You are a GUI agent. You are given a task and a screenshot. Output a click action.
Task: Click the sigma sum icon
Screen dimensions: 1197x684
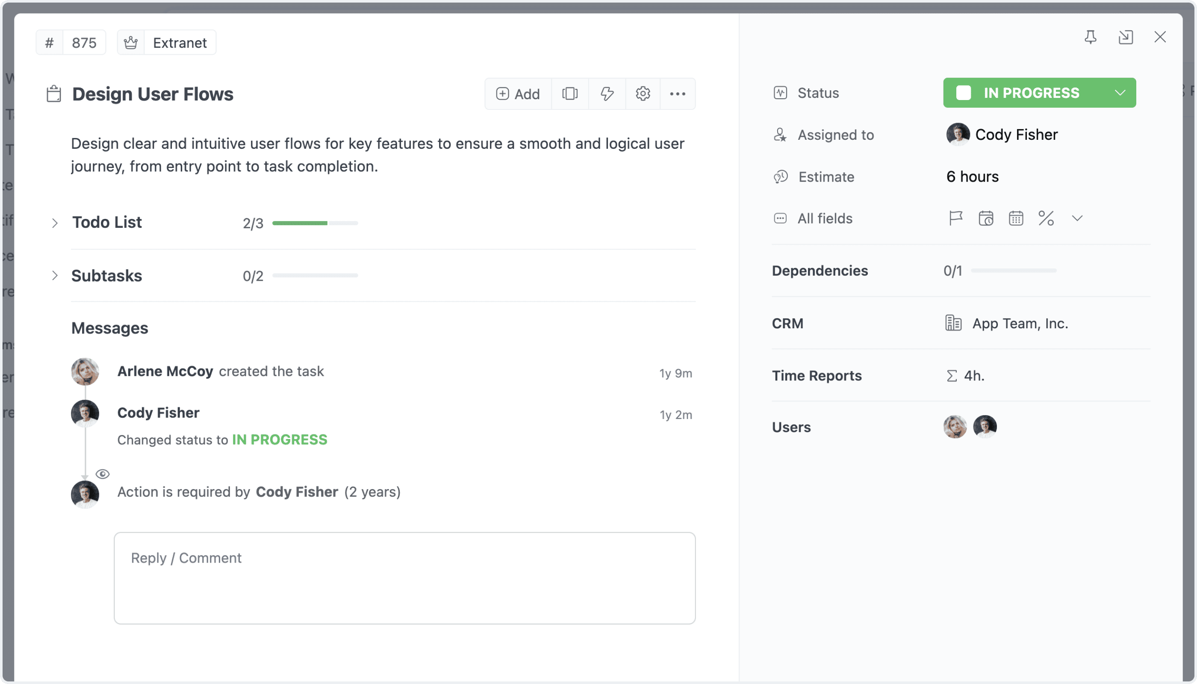click(951, 376)
